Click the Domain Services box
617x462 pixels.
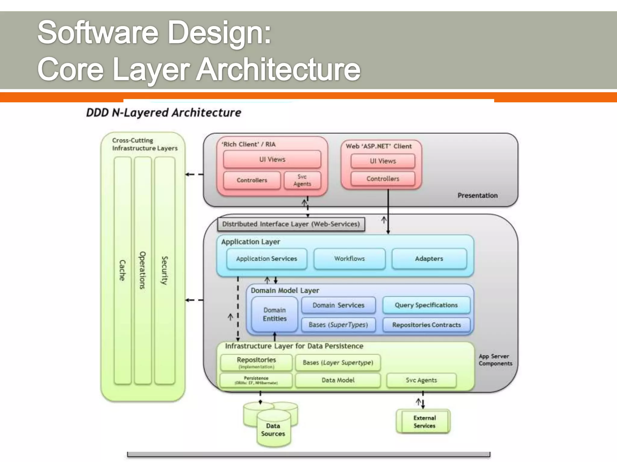point(338,305)
